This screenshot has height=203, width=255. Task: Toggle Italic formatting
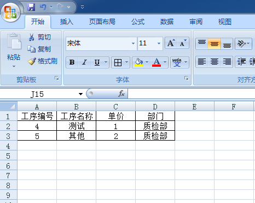tap(84, 62)
